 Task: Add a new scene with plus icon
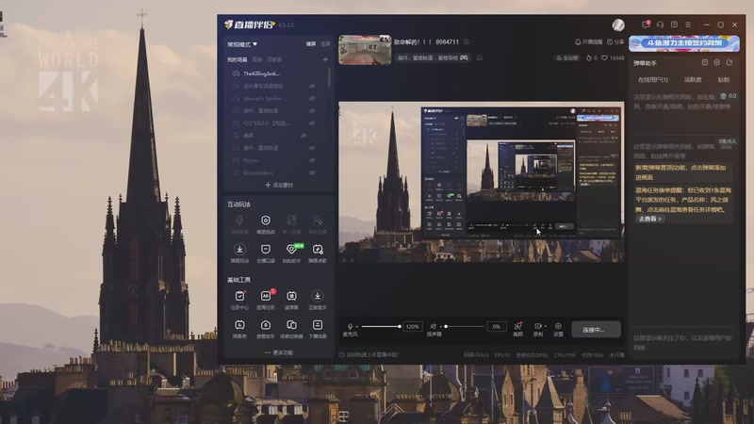coord(325,59)
